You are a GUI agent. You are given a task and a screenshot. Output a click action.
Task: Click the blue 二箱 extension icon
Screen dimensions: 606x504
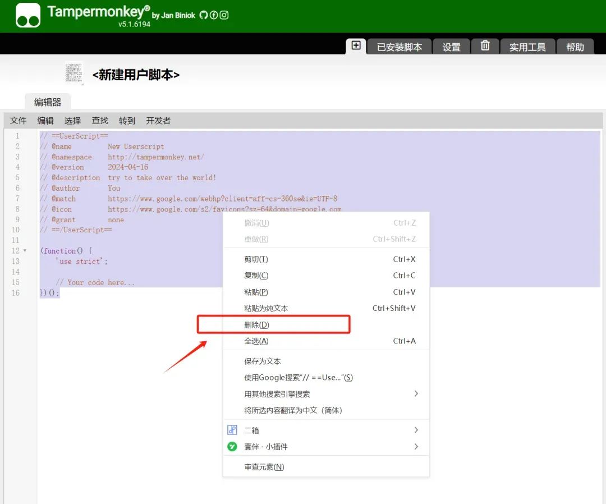232,429
